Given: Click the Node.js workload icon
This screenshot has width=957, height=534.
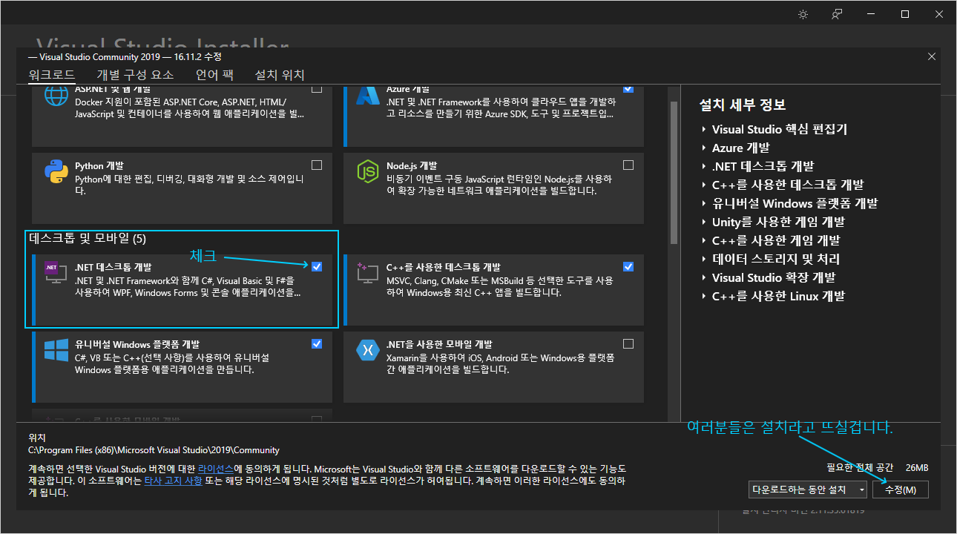Looking at the screenshot, I should tap(368, 171).
